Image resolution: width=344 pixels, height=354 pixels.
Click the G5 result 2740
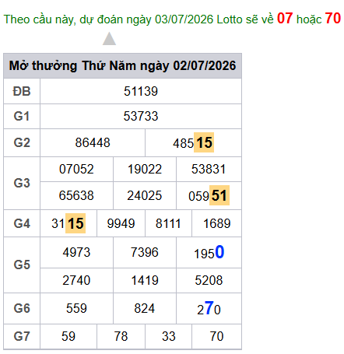click(x=76, y=280)
